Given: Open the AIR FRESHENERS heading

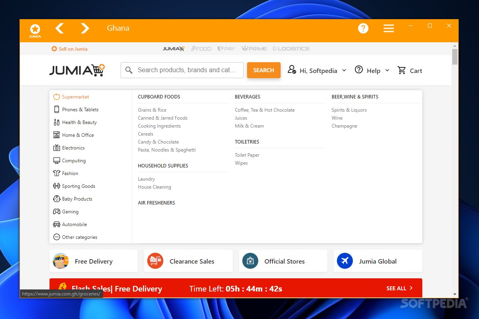Looking at the screenshot, I should [156, 203].
